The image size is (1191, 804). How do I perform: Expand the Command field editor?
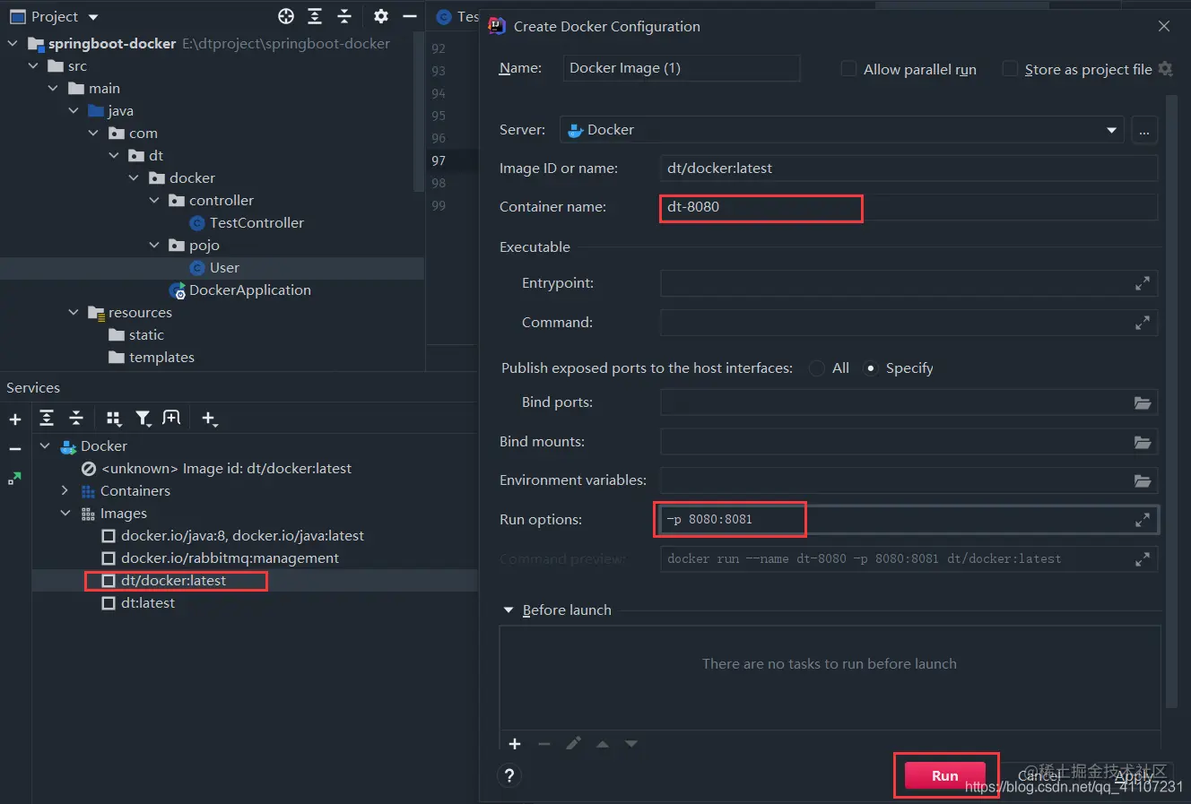1143,323
